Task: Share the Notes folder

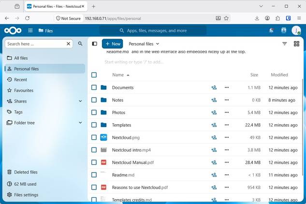Action: 214,100
